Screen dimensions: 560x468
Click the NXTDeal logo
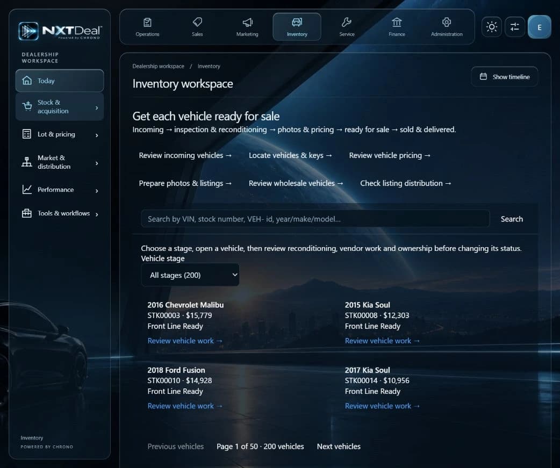[60, 31]
